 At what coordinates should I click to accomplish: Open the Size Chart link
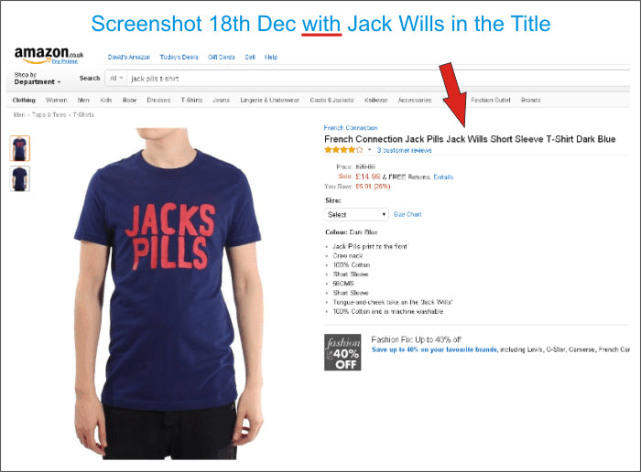coord(407,214)
